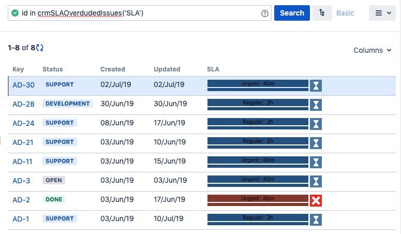Click the red Urgent 40m SLA bar

tap(258, 198)
